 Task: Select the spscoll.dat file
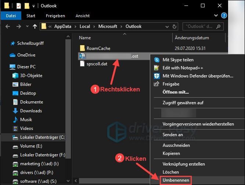pyautogui.click(x=97, y=64)
